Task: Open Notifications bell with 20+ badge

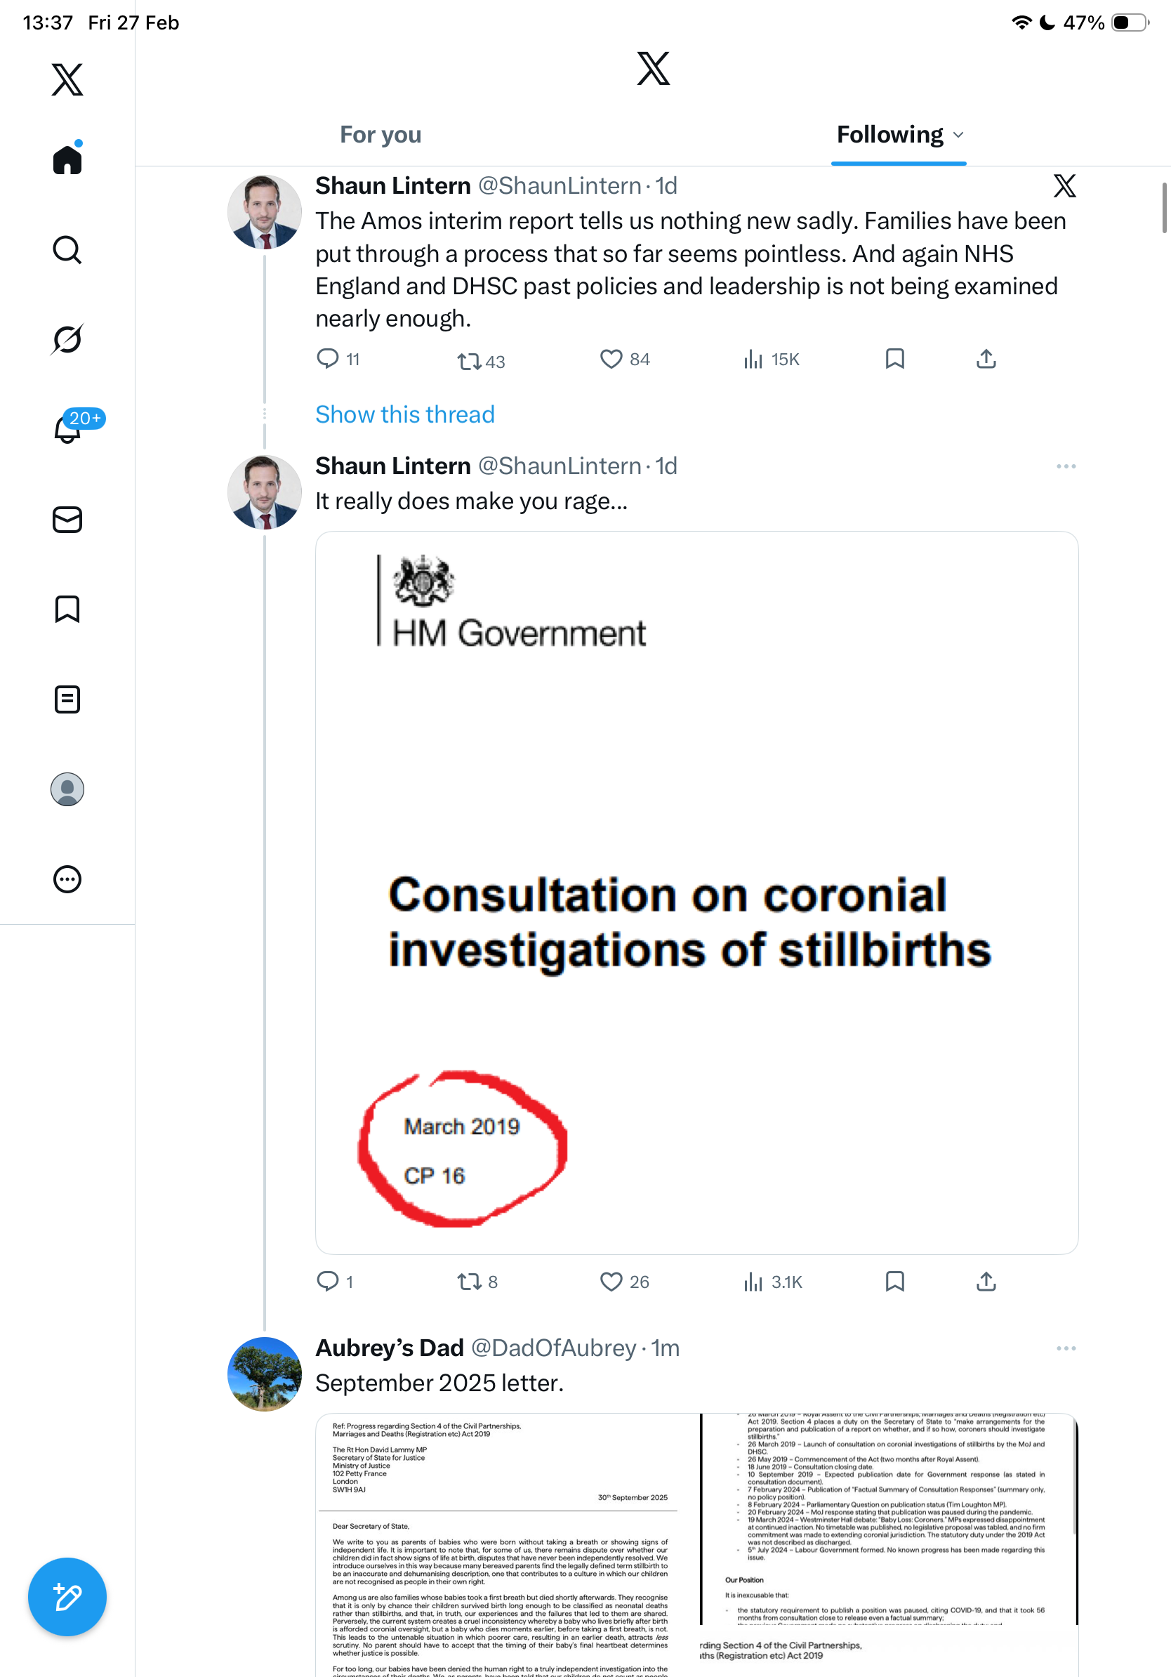Action: click(x=68, y=429)
